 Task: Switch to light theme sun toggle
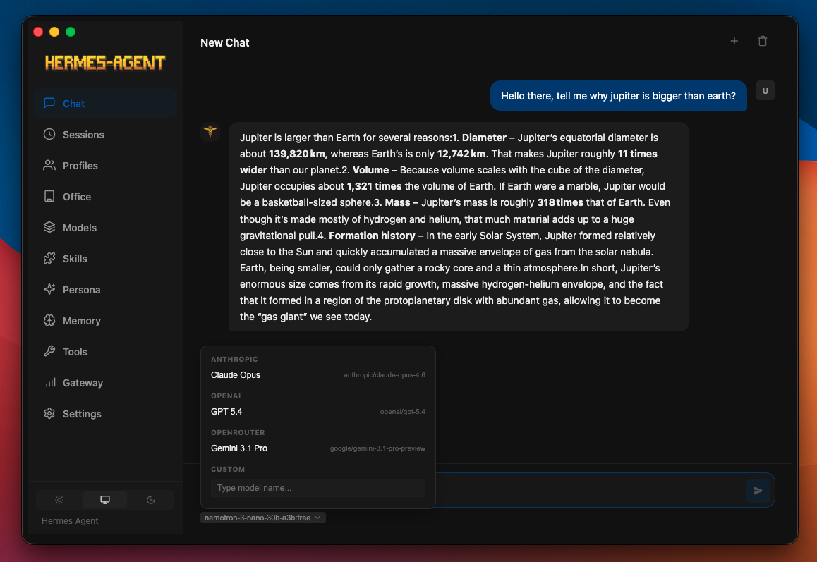coord(59,500)
